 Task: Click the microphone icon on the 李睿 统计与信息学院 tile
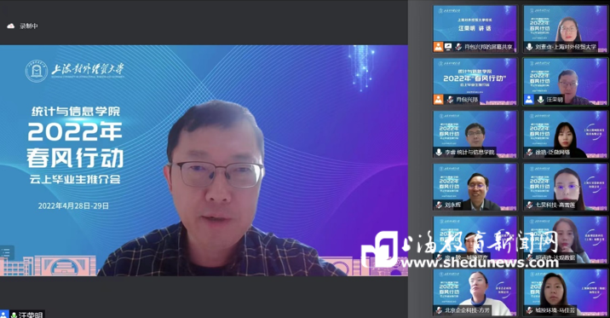[x=439, y=153]
